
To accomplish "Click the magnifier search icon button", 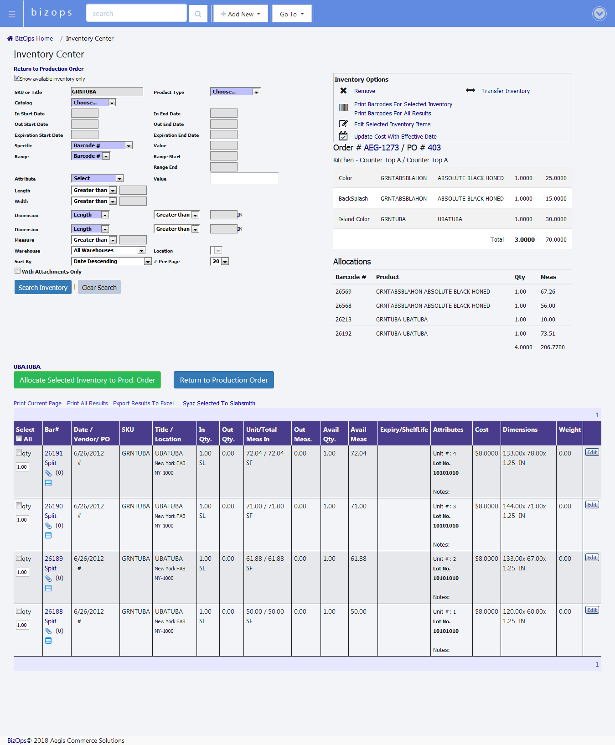I will [x=198, y=14].
